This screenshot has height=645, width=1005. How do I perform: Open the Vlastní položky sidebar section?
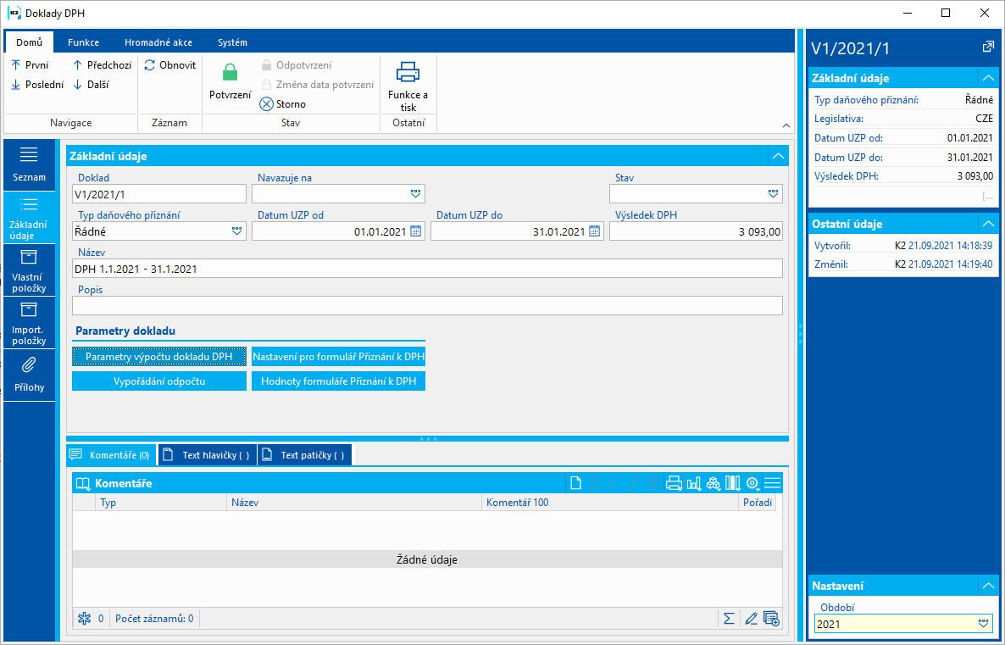tap(29, 270)
